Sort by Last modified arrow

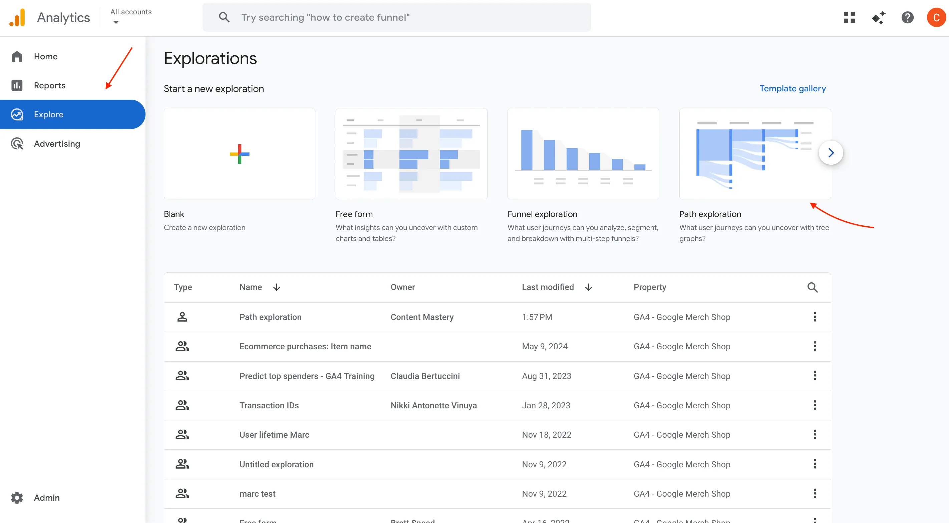click(x=588, y=287)
